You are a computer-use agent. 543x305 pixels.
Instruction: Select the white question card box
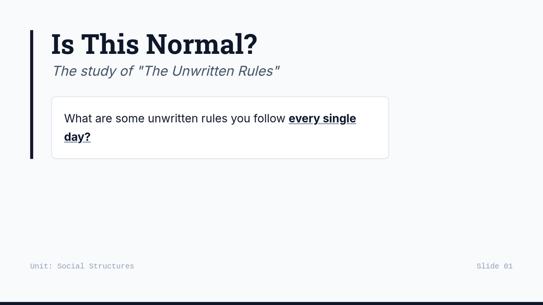pos(220,127)
